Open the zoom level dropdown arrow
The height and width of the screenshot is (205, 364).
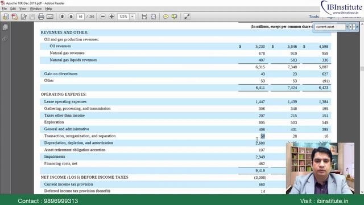point(133,17)
